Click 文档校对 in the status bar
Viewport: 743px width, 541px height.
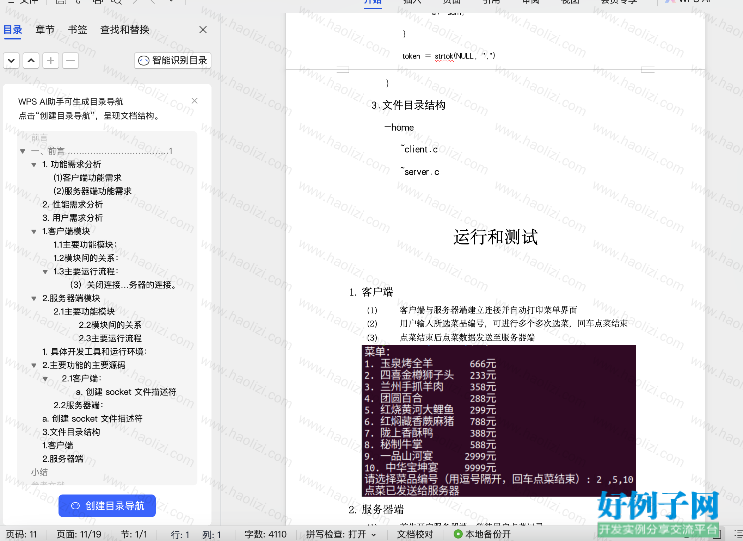click(415, 534)
